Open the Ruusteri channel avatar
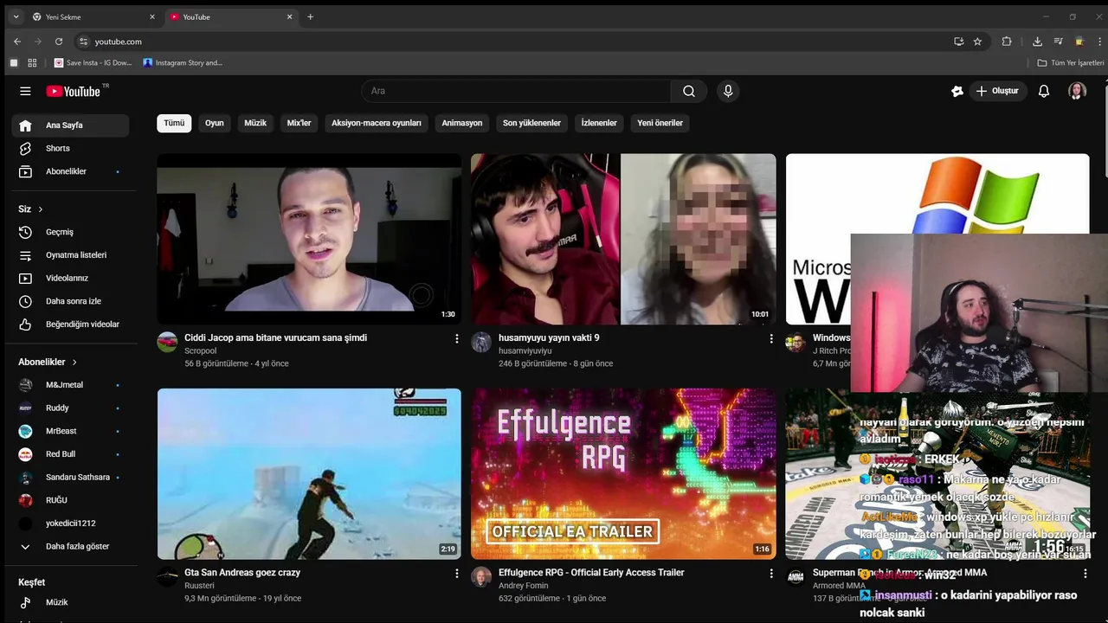Viewport: 1108px width, 623px height. (167, 576)
